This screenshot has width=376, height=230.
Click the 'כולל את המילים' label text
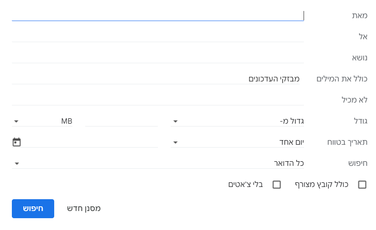342,79
